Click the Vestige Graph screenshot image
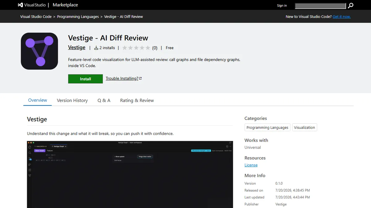 point(130,174)
